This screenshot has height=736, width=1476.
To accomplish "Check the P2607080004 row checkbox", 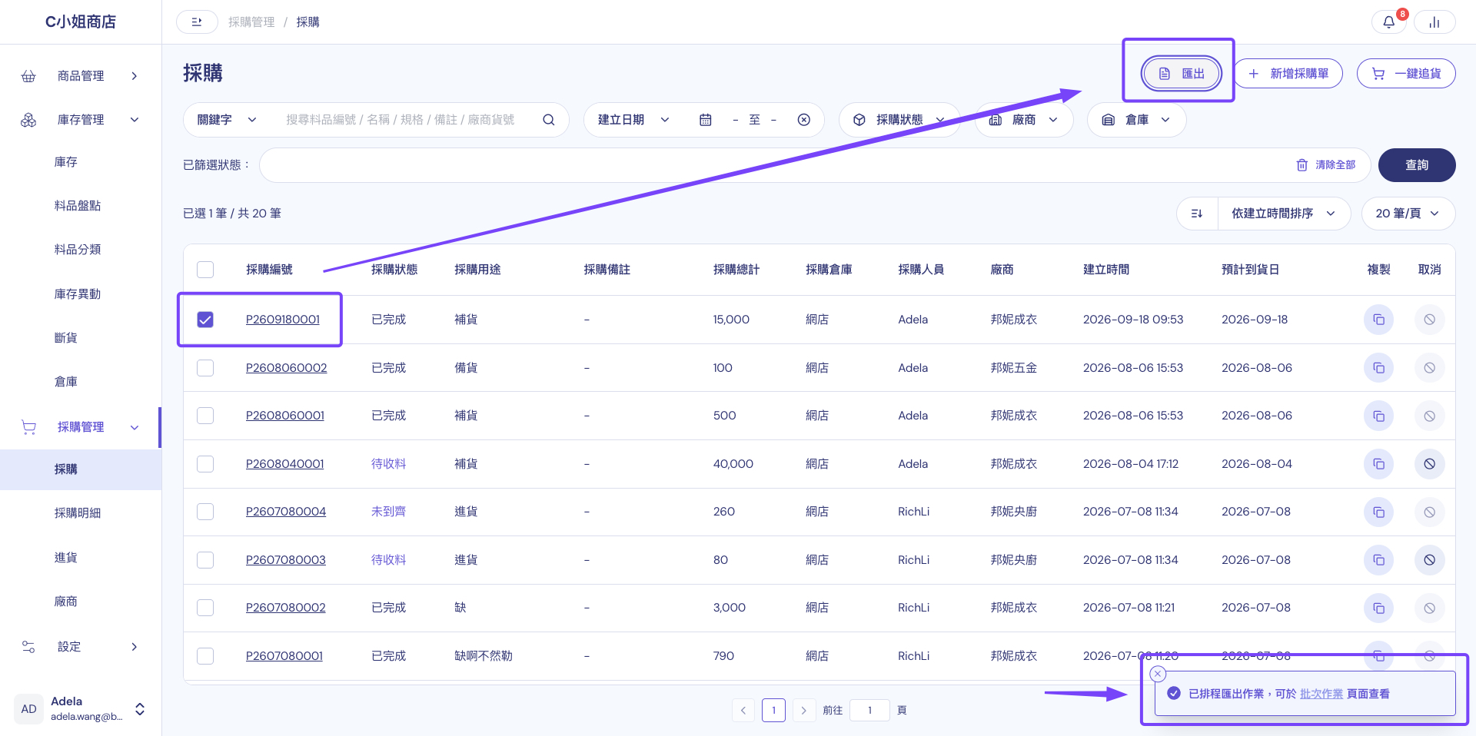I will [x=205, y=512].
